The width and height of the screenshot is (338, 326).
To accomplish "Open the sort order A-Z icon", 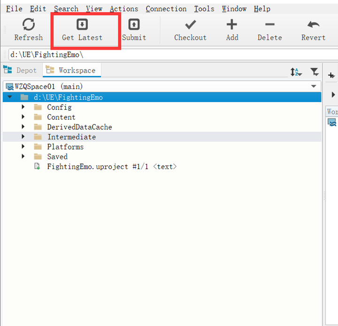I will (x=296, y=72).
